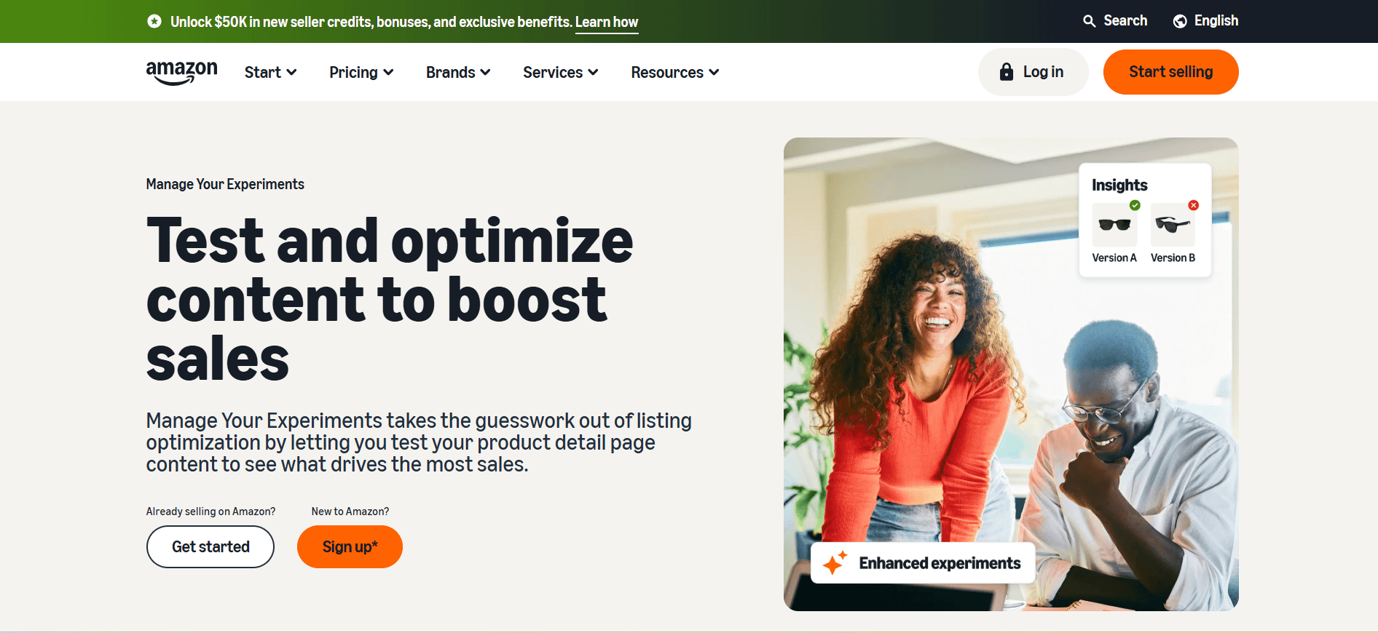The image size is (1378, 633).
Task: Click the globe language icon
Action: [1180, 21]
